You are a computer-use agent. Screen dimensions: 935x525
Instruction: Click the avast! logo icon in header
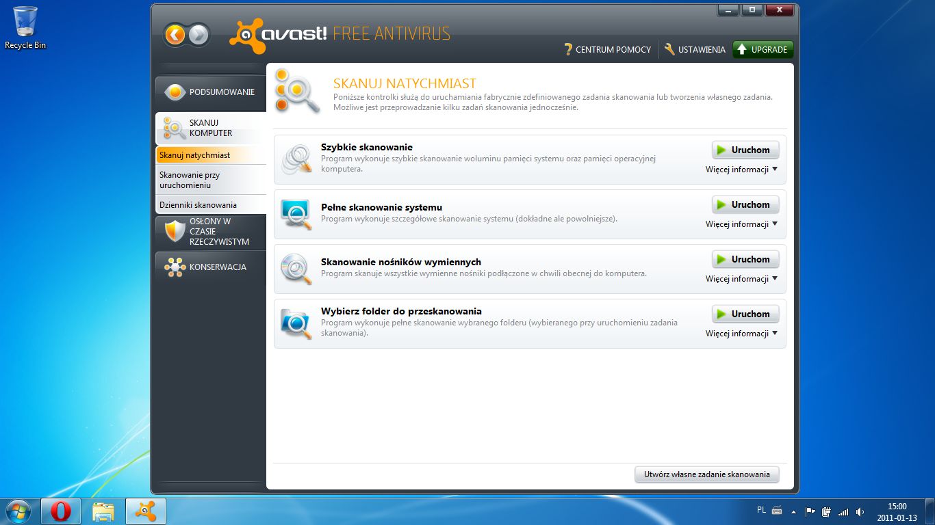point(247,36)
